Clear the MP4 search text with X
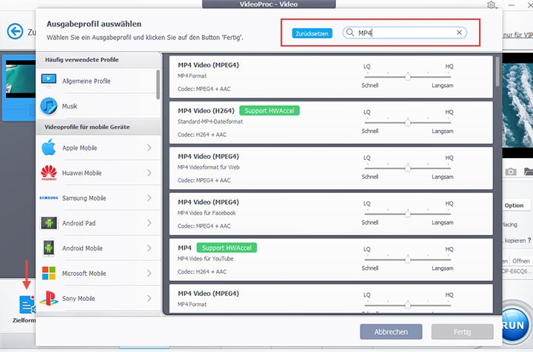533x352 pixels. pyautogui.click(x=459, y=33)
